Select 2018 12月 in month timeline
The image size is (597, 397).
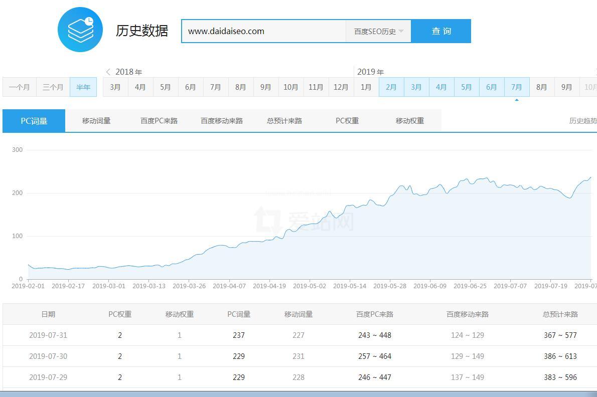point(341,87)
